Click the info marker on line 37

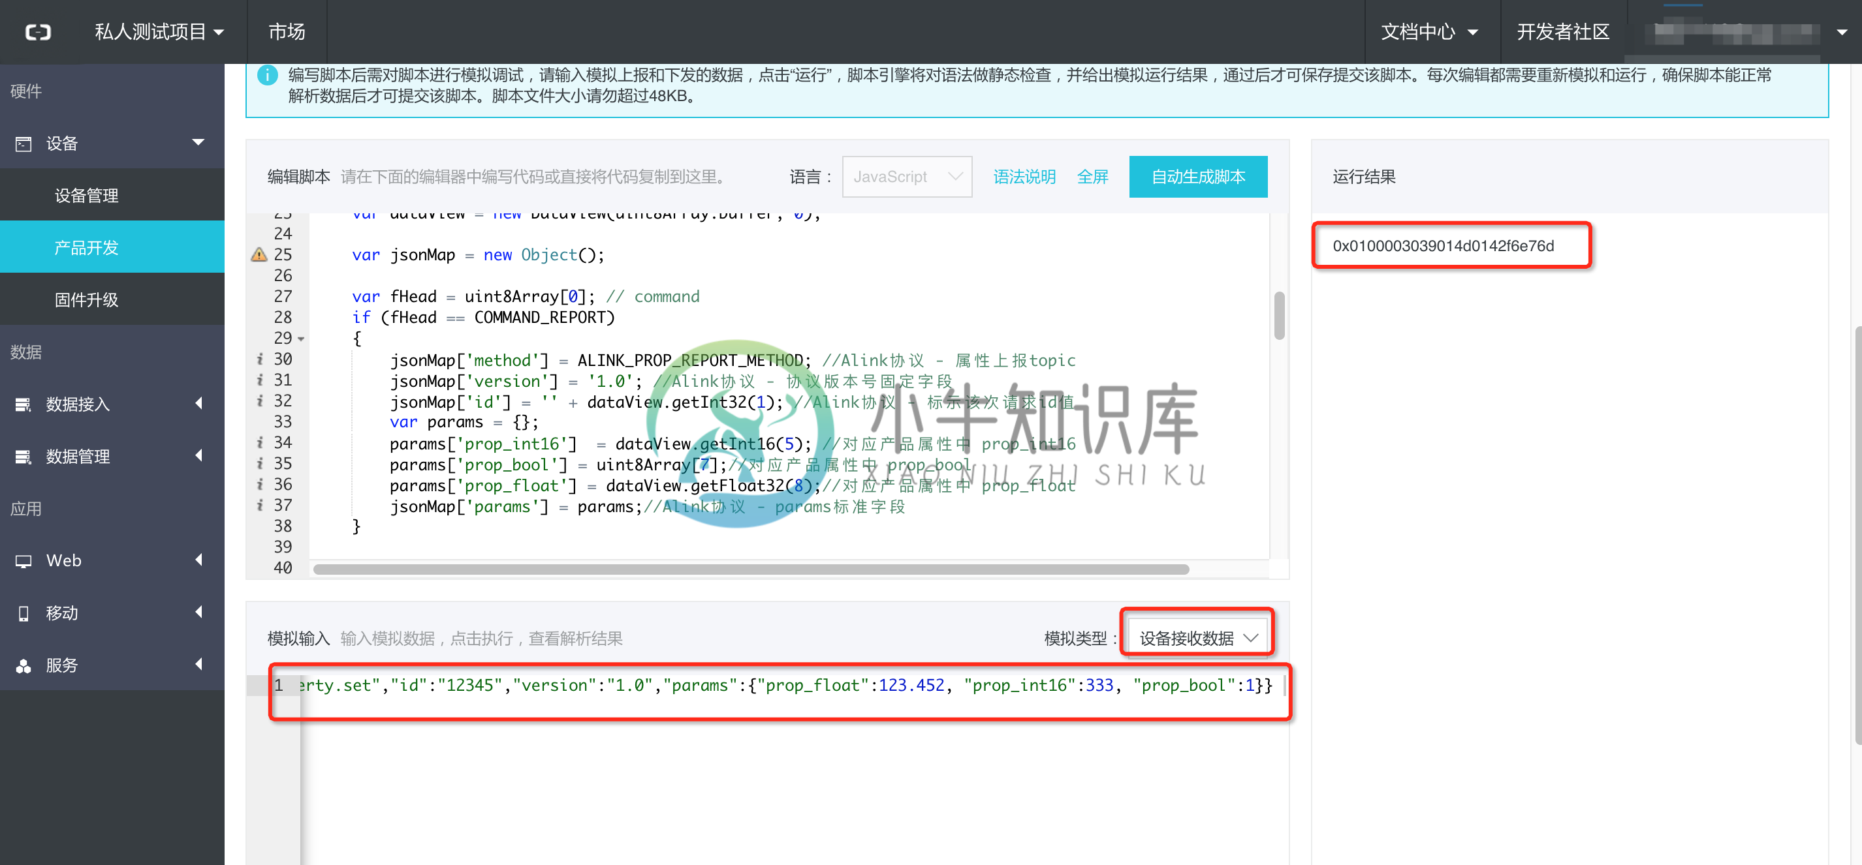click(259, 506)
